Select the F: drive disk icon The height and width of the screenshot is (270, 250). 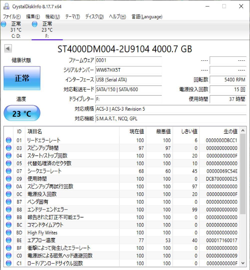coord(34,24)
